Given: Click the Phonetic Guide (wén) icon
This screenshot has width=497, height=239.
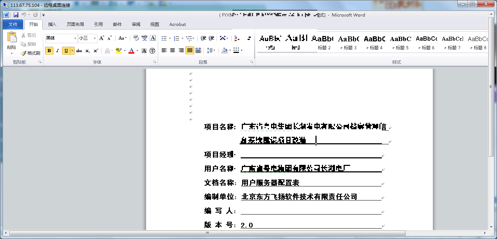Looking at the screenshot, I should click(x=144, y=38).
